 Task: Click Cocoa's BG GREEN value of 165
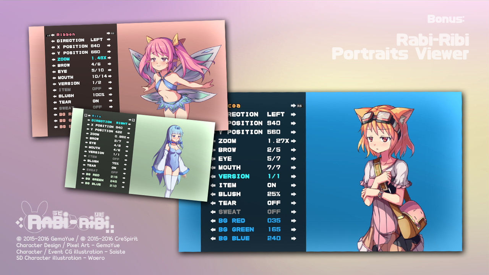point(275,229)
